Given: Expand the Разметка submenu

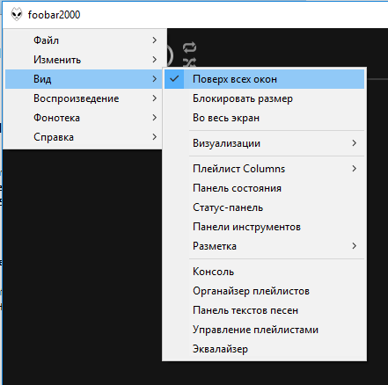Looking at the screenshot, I should pyautogui.click(x=264, y=246).
